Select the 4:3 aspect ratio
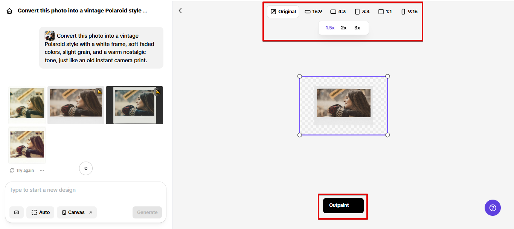 [x=338, y=12]
